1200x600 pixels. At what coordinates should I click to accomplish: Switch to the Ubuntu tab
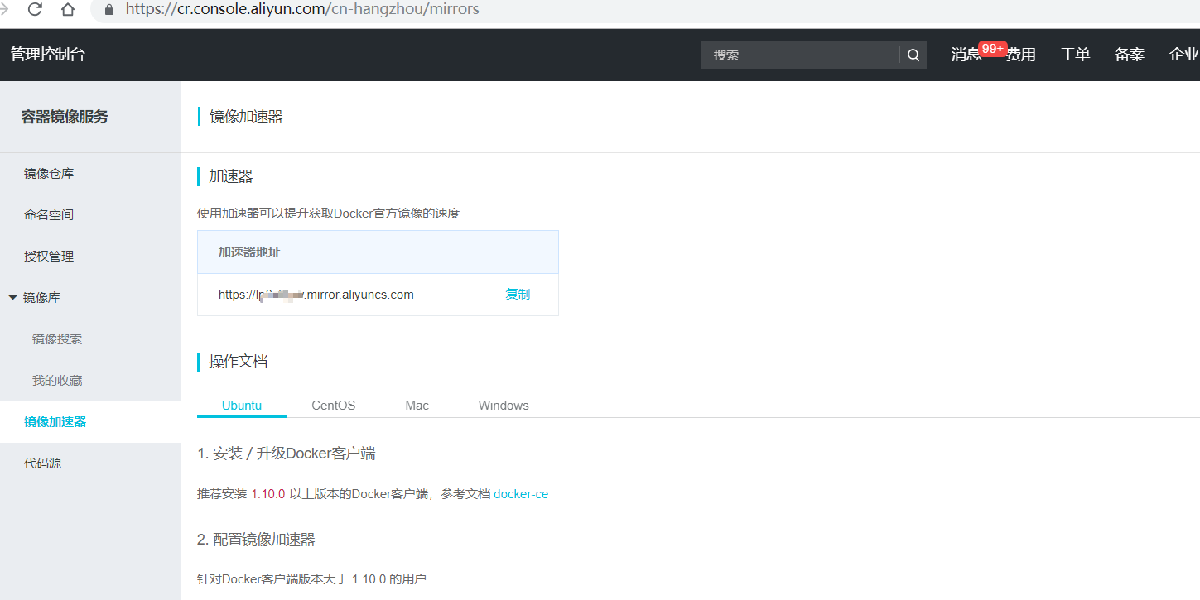pyautogui.click(x=242, y=406)
